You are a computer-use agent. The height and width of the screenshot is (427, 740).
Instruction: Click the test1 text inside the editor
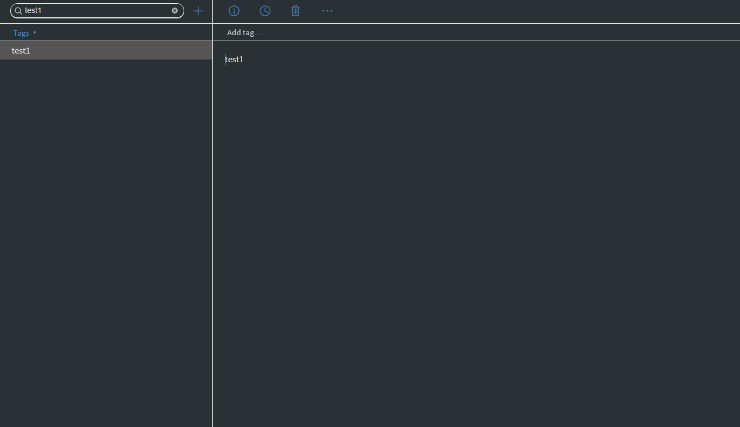pos(234,60)
